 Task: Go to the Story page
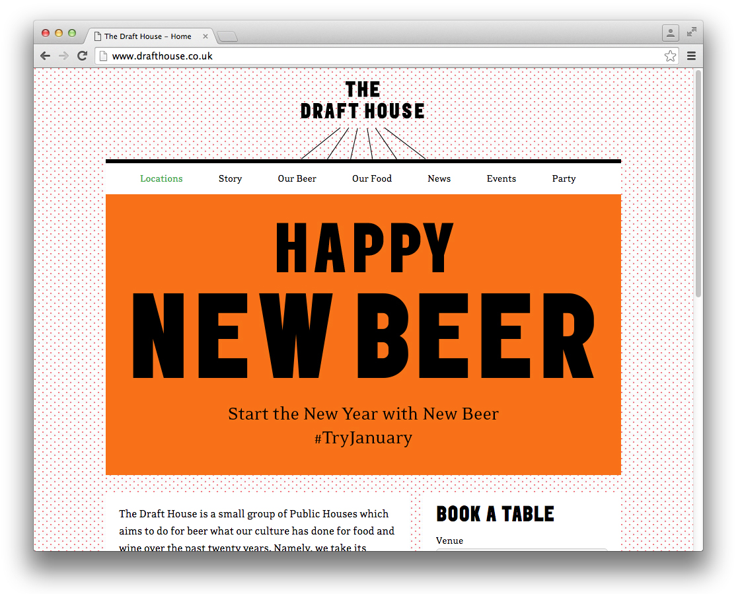click(x=230, y=178)
